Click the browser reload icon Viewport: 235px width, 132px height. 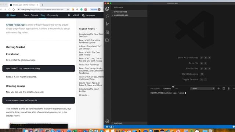point(9,10)
